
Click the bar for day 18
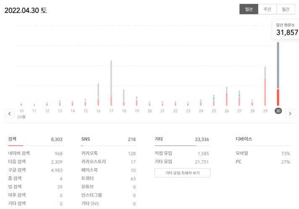tap(124, 98)
